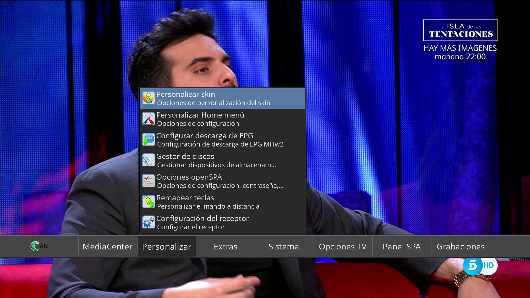This screenshot has width=530, height=298.
Task: Click the Gestor de discos drive icon
Action: click(148, 160)
